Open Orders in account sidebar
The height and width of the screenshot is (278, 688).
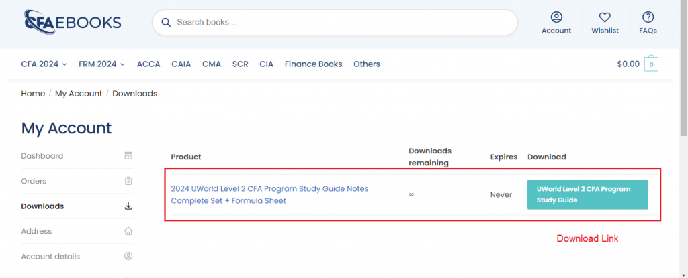[x=34, y=181]
